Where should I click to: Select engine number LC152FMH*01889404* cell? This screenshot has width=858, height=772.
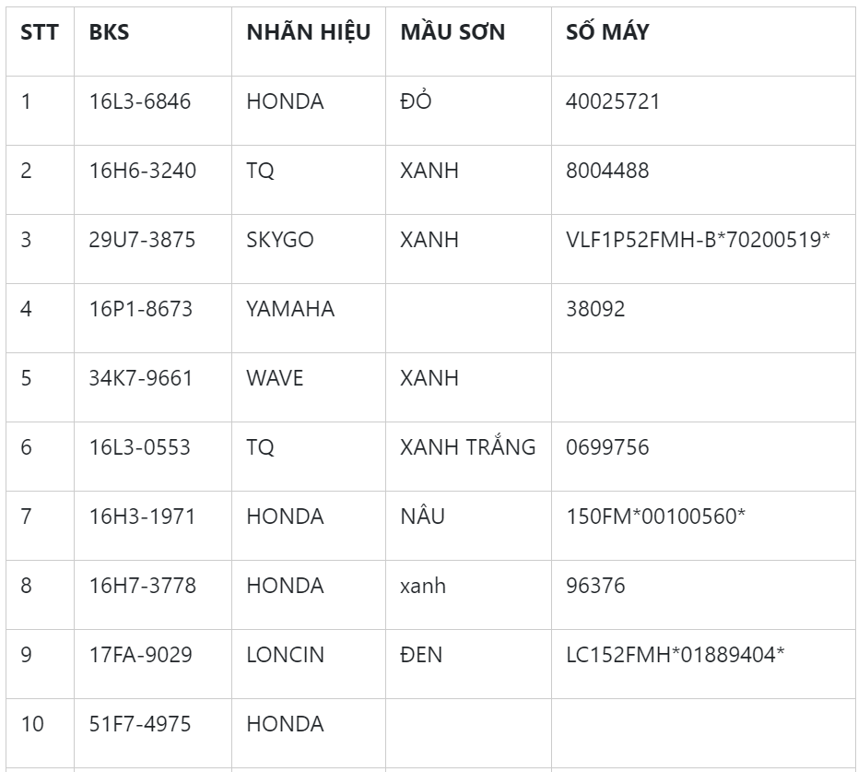pyautogui.click(x=675, y=655)
